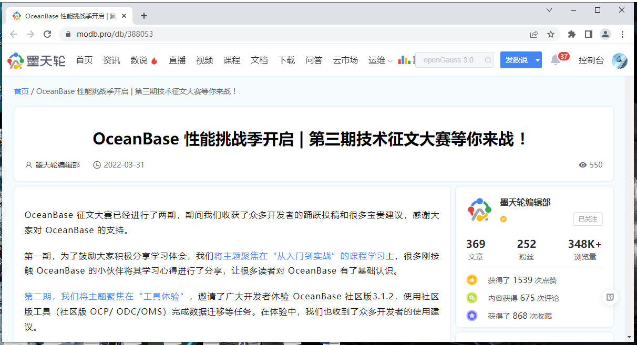Click the padlock site info icon
This screenshot has width=637, height=345.
pyautogui.click(x=68, y=34)
